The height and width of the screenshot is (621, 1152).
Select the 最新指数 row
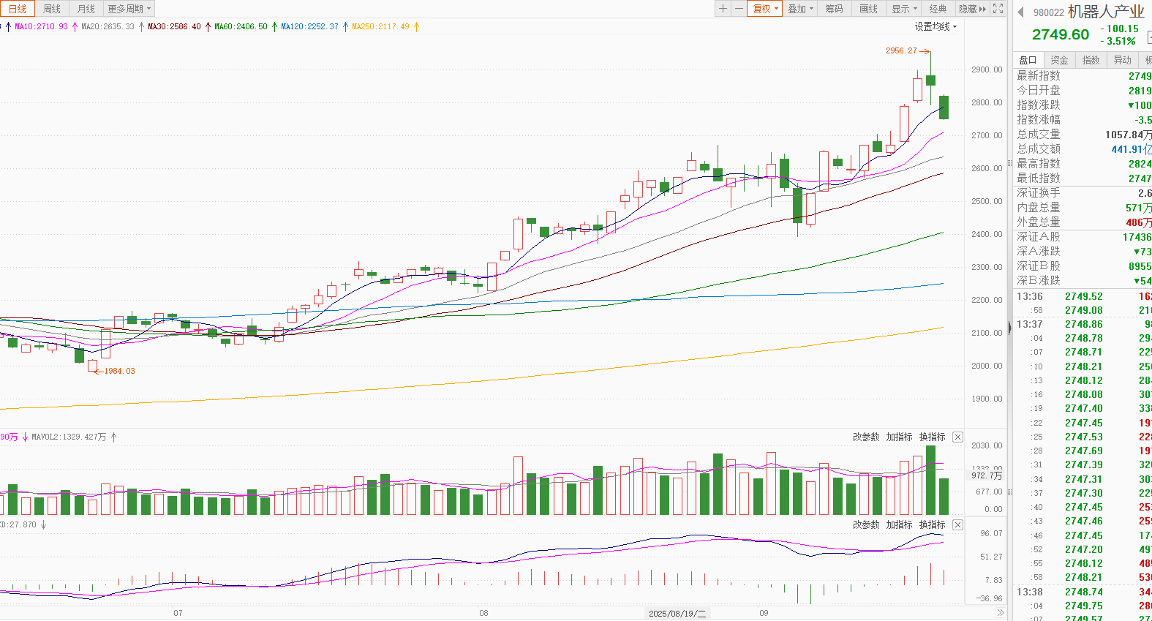coord(1083,75)
